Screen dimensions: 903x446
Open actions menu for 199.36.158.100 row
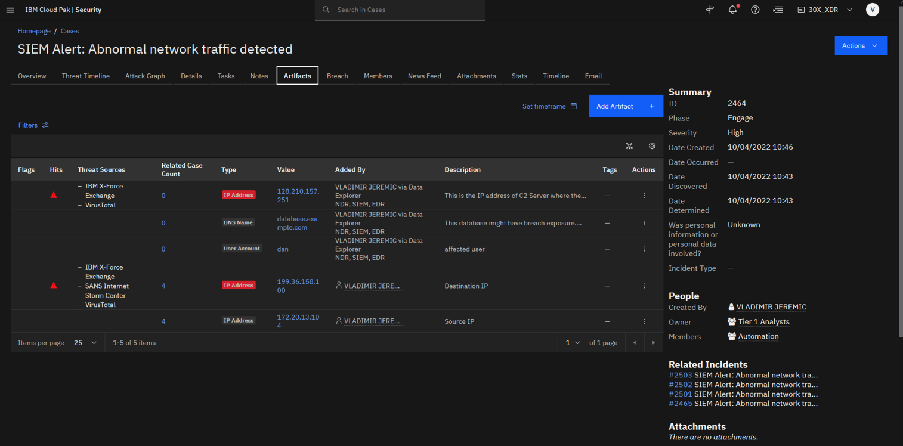644,286
